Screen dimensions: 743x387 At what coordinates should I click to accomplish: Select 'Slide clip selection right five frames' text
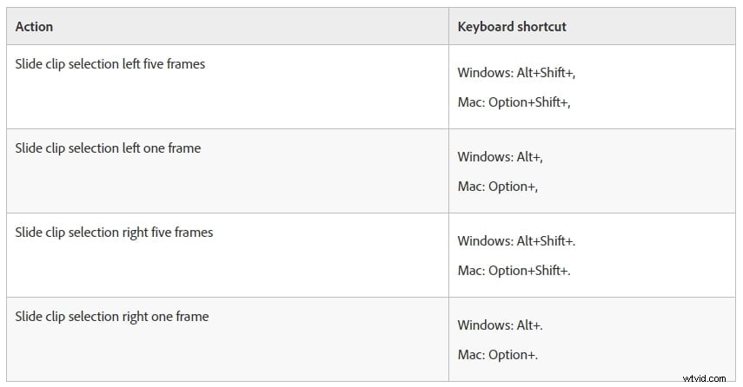pyautogui.click(x=114, y=233)
